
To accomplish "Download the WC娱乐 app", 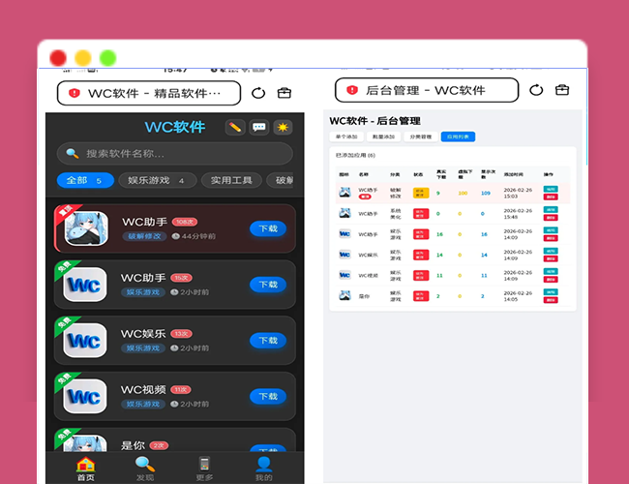I will pyautogui.click(x=268, y=341).
